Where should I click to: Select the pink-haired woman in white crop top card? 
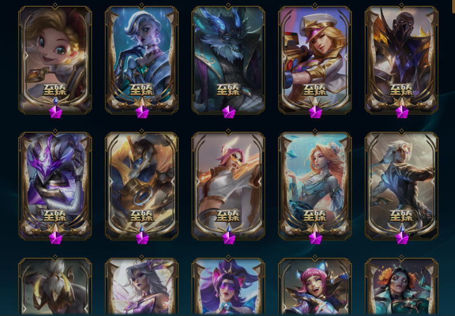pyautogui.click(x=228, y=186)
